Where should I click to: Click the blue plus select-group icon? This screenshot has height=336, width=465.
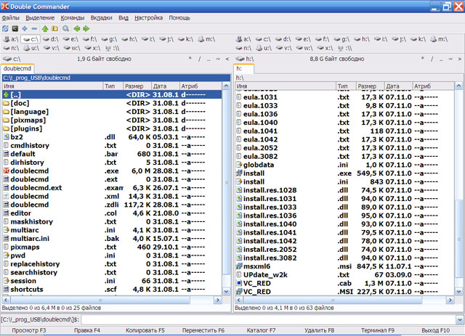[x=25, y=28]
